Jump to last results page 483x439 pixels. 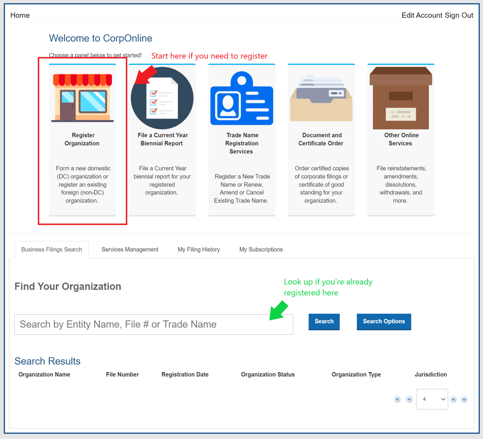(464, 399)
